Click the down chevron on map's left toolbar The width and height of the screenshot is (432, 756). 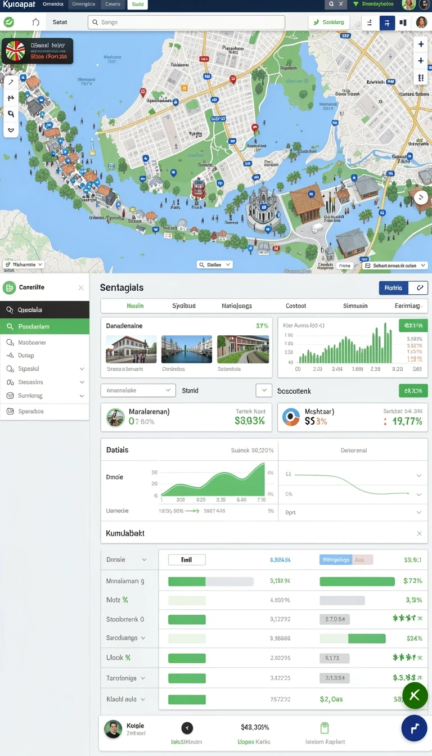pyautogui.click(x=11, y=130)
